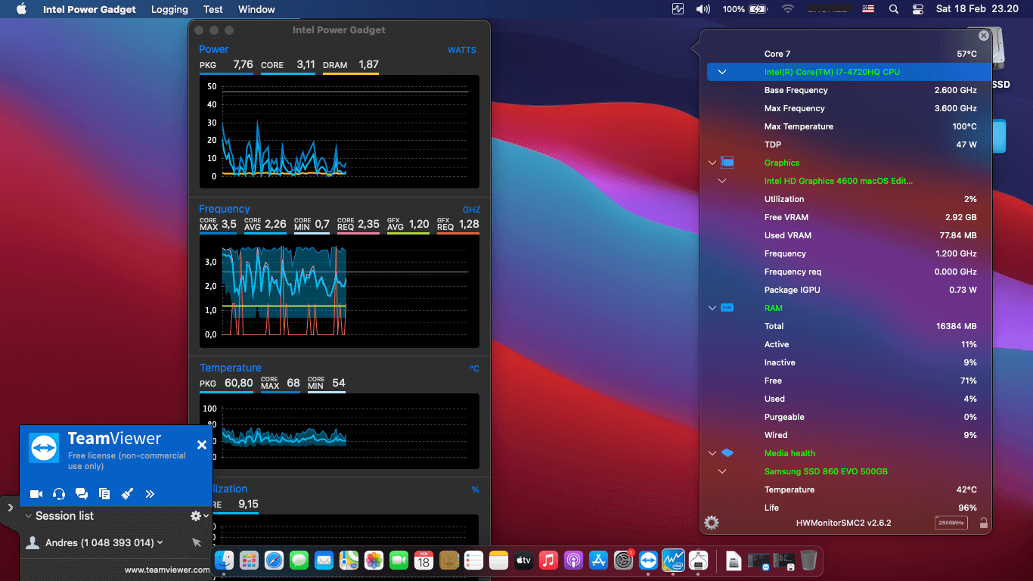Start video call in TeamViewer panel
Screen dimensions: 1033x581
[x=36, y=494]
